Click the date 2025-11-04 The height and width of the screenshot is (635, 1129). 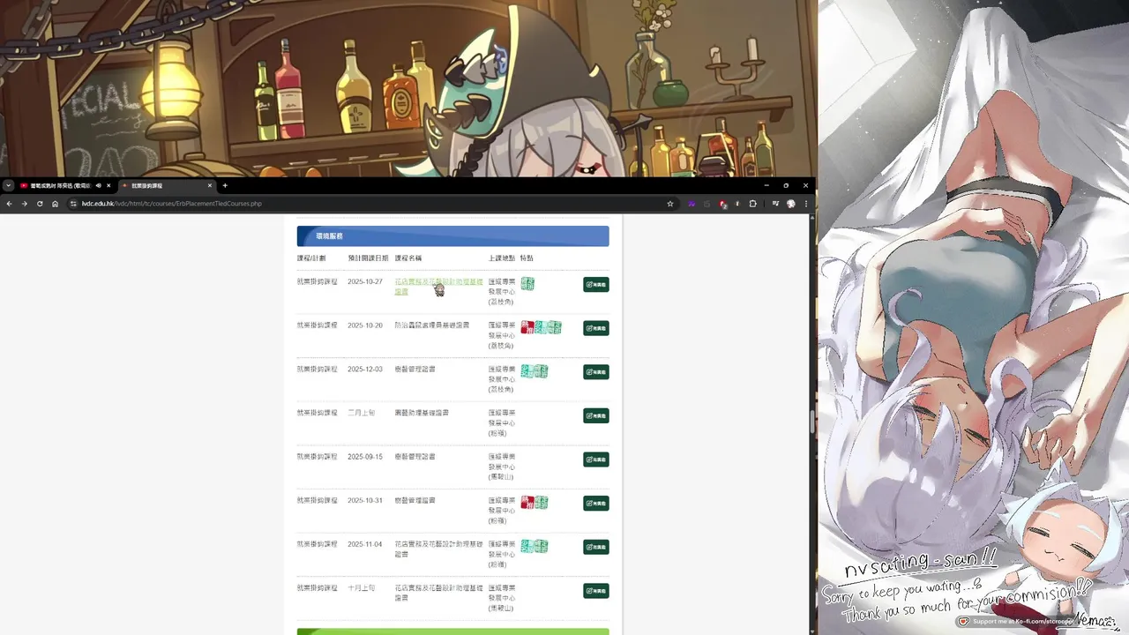tap(365, 544)
